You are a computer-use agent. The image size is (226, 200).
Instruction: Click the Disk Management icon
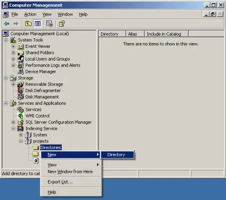point(21,97)
